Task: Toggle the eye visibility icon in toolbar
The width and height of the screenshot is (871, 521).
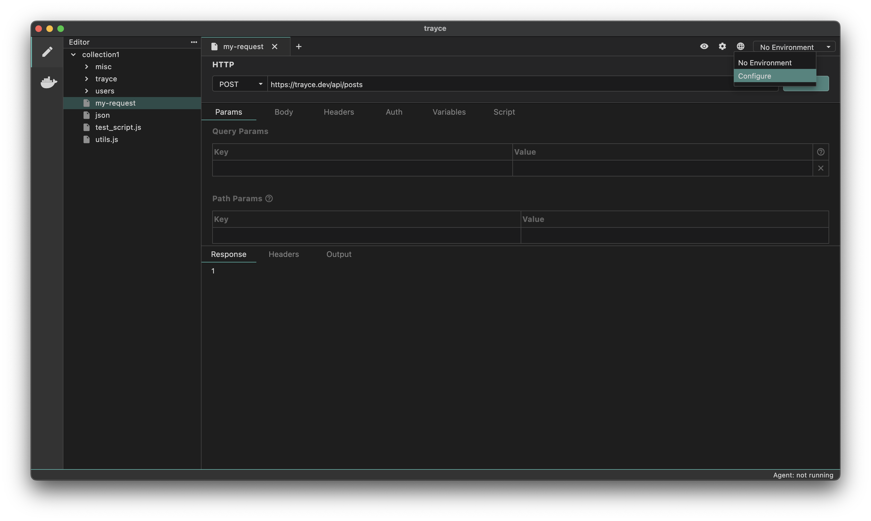Action: click(704, 46)
